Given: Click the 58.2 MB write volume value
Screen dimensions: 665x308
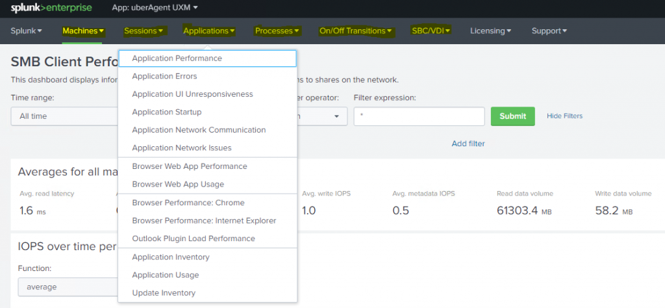Looking at the screenshot, I should 614,211.
